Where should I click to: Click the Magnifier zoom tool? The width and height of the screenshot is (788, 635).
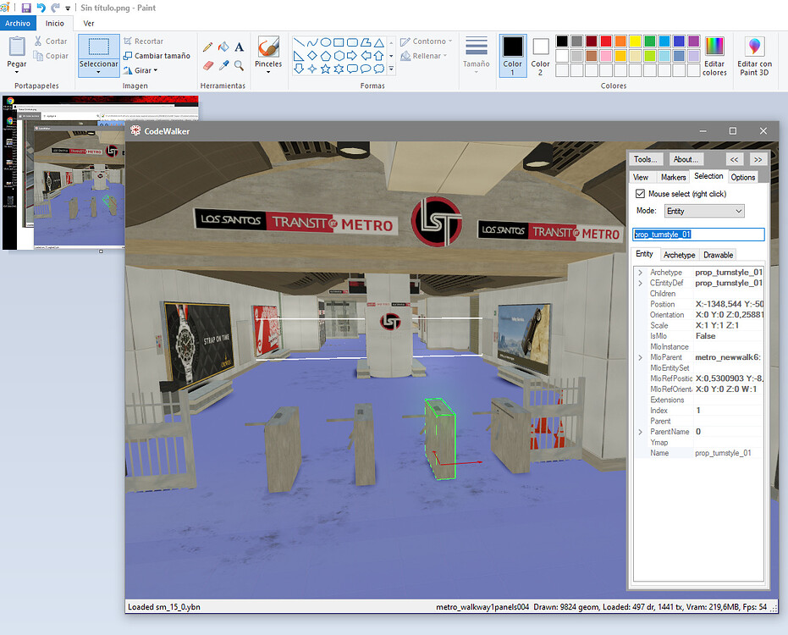(240, 65)
